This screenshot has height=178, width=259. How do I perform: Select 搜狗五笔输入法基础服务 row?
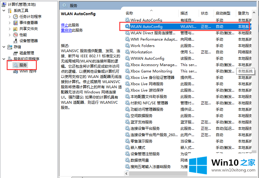pyautogui.click(x=156, y=167)
